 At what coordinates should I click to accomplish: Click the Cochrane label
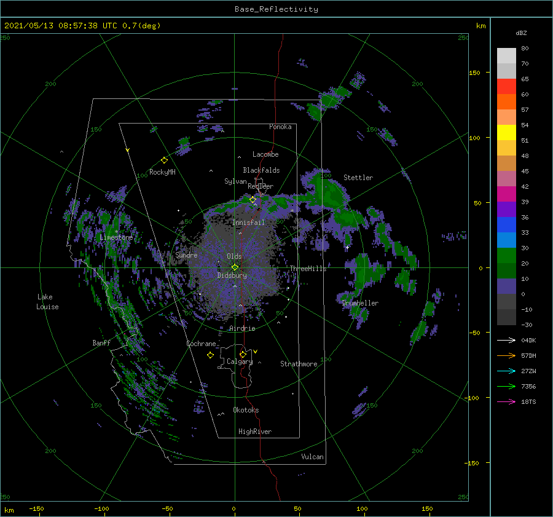(201, 344)
